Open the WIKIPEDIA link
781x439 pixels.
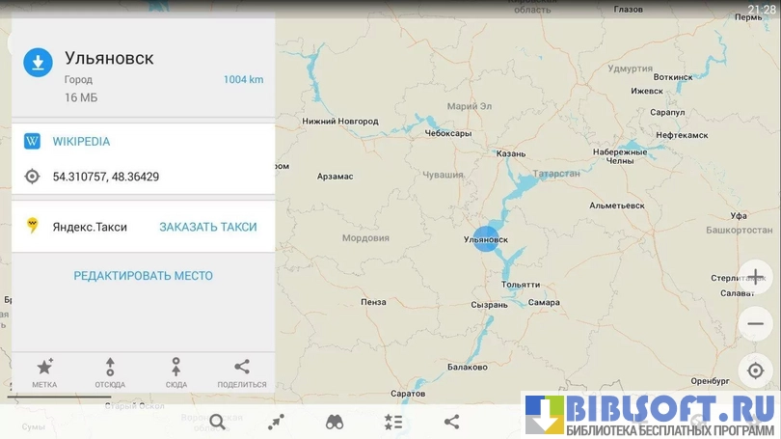coord(81,142)
